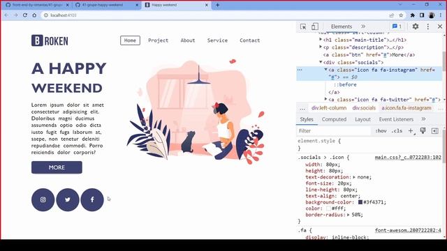Open the element rendering emulation brush icon
This screenshot has height=251, width=447.
(423, 130)
